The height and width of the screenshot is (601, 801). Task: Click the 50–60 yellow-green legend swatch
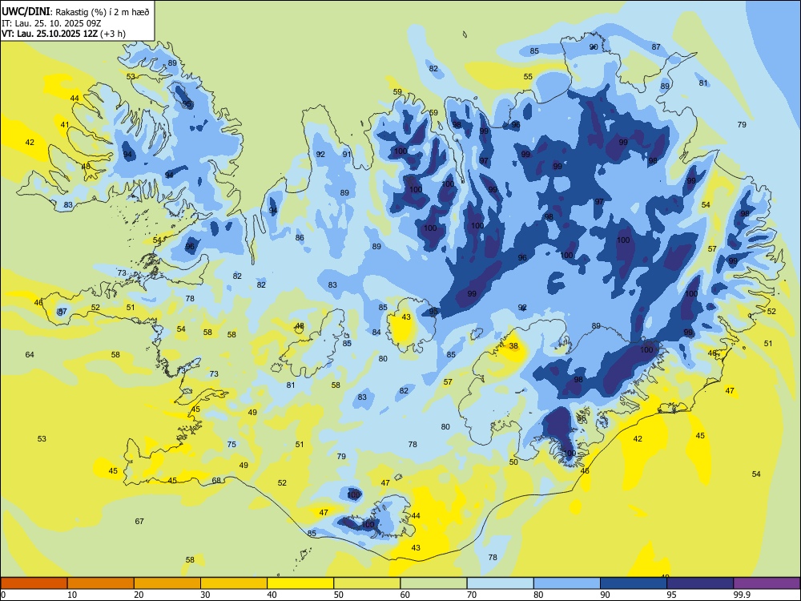[367, 583]
